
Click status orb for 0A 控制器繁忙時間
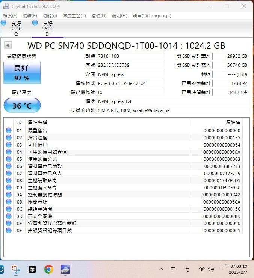pos(9,195)
